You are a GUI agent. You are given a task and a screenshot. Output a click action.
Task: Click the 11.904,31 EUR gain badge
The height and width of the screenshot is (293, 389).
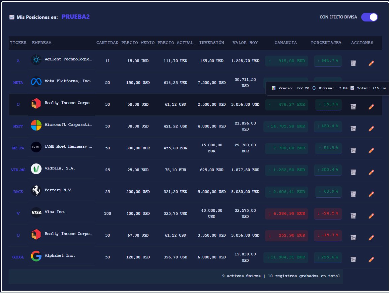click(x=286, y=257)
